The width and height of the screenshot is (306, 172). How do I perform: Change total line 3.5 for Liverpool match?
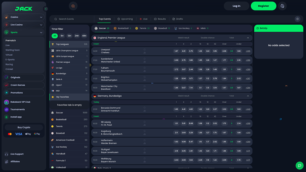point(231,51)
